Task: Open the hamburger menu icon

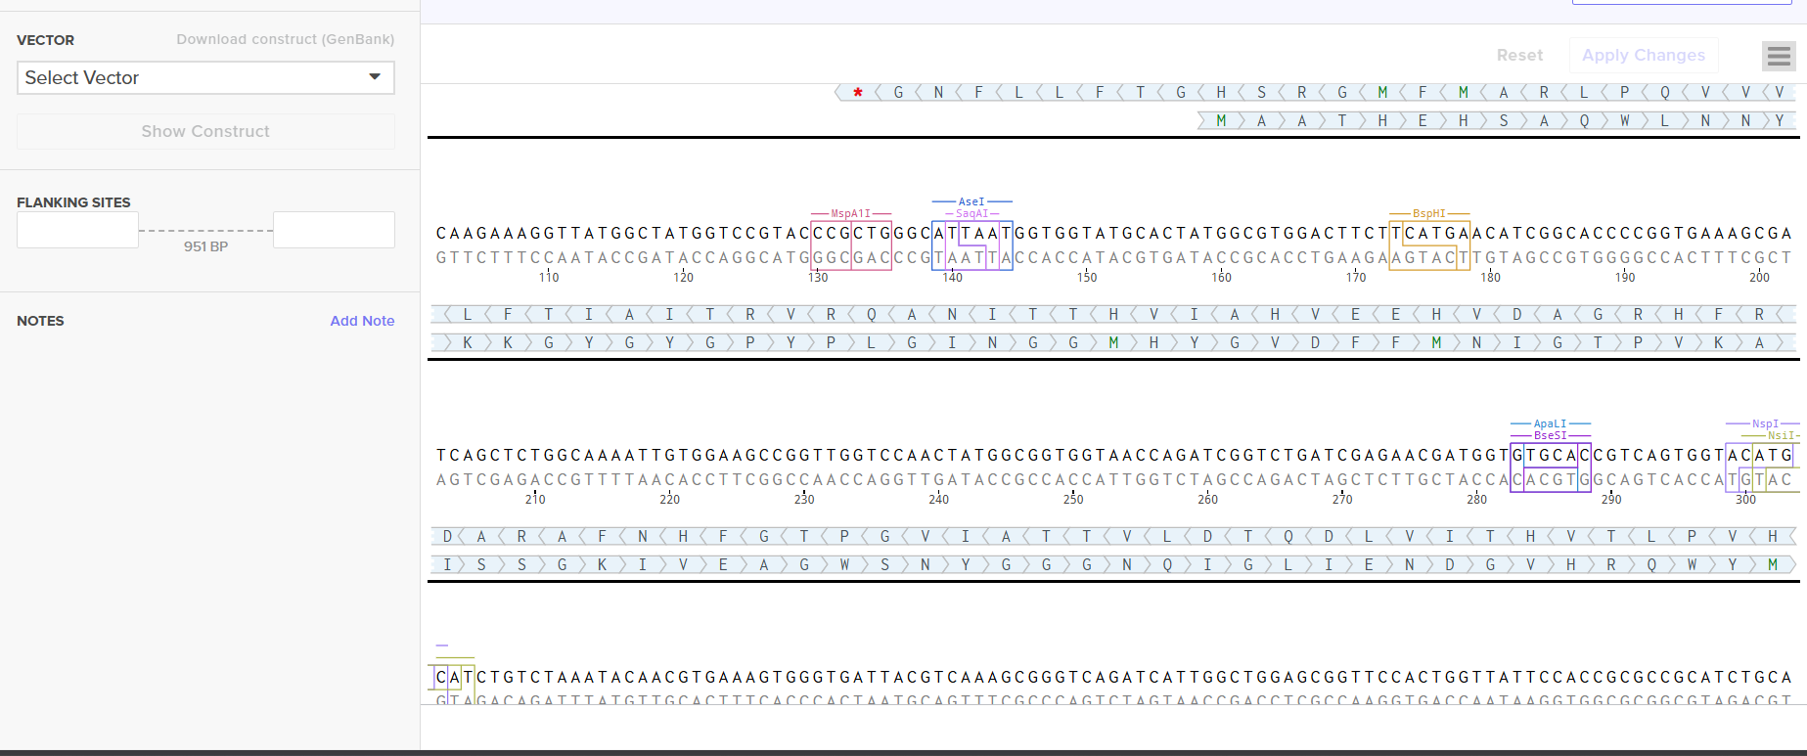Action: (x=1779, y=57)
